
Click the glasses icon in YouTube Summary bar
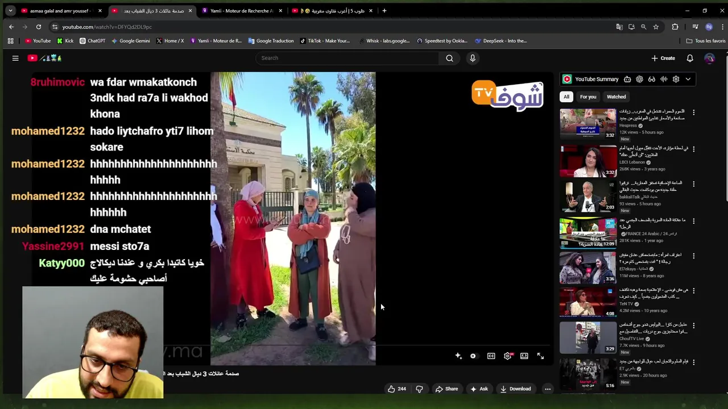coord(652,80)
